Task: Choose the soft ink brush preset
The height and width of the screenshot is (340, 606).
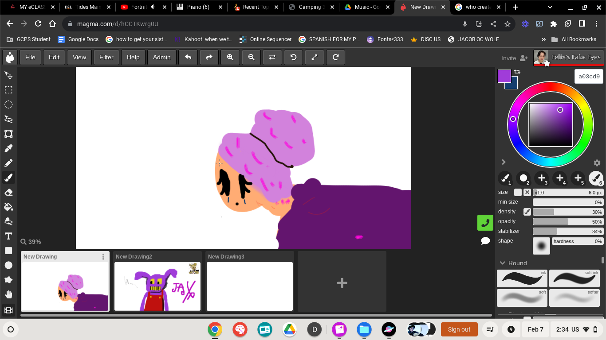Action: [x=575, y=278]
